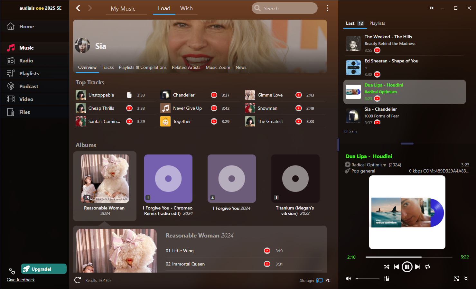Open the three-dot options menu
Screen dimensions: 476x289
(x=327, y=8)
